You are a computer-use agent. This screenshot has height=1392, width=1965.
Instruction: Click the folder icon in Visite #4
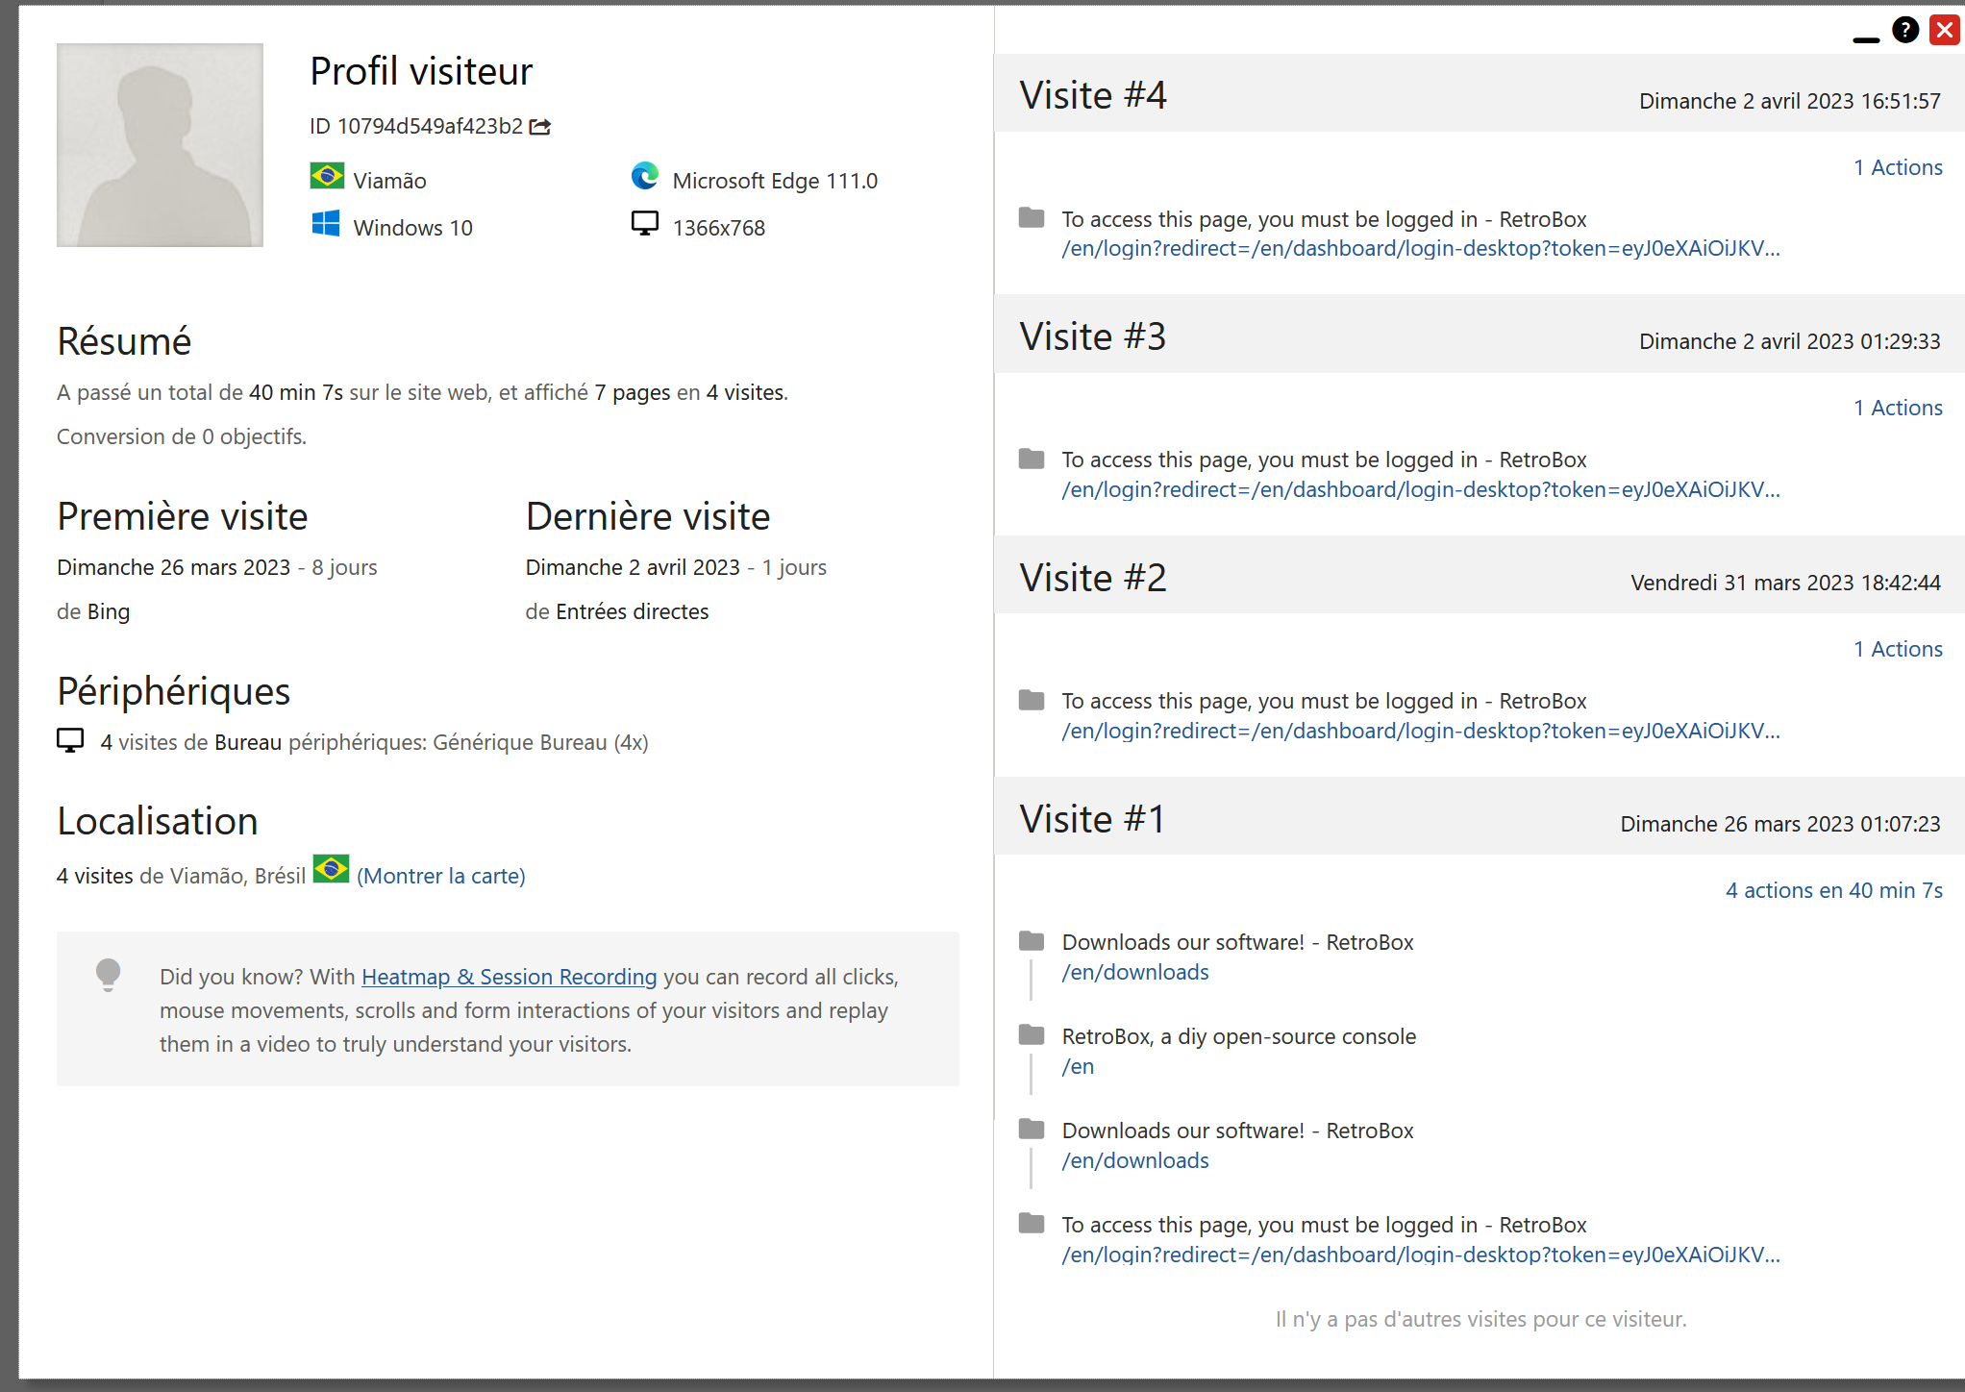coord(1032,218)
